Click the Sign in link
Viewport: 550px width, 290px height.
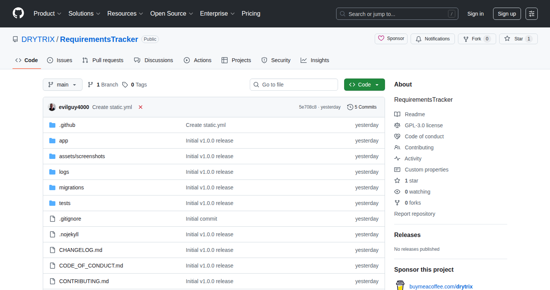[x=476, y=14]
